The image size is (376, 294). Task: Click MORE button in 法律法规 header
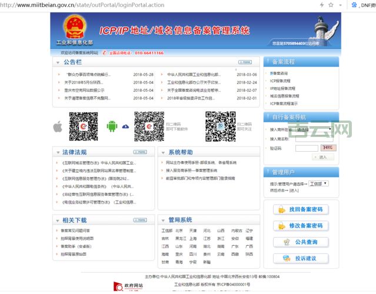[140, 152]
